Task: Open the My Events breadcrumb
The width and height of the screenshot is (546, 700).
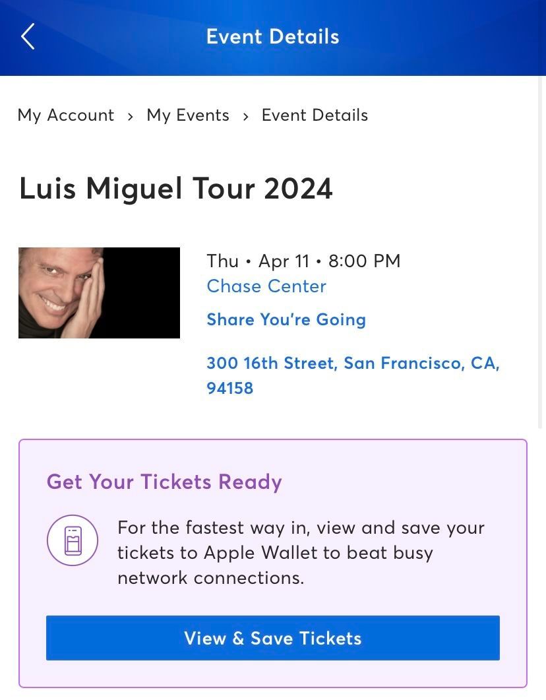Action: point(188,115)
